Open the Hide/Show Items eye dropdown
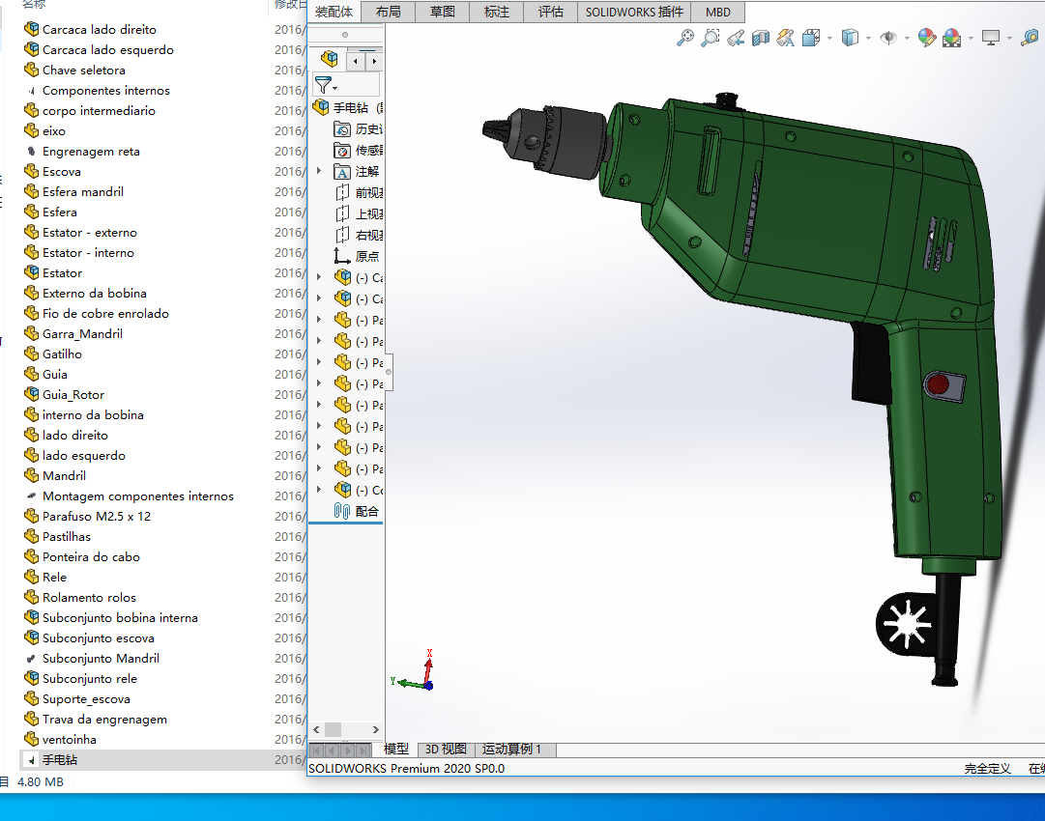 point(888,38)
